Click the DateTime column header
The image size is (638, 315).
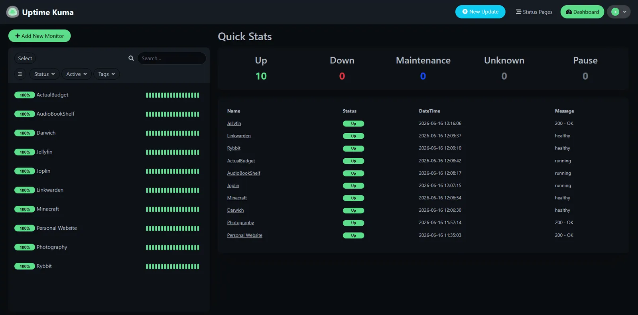pos(429,111)
